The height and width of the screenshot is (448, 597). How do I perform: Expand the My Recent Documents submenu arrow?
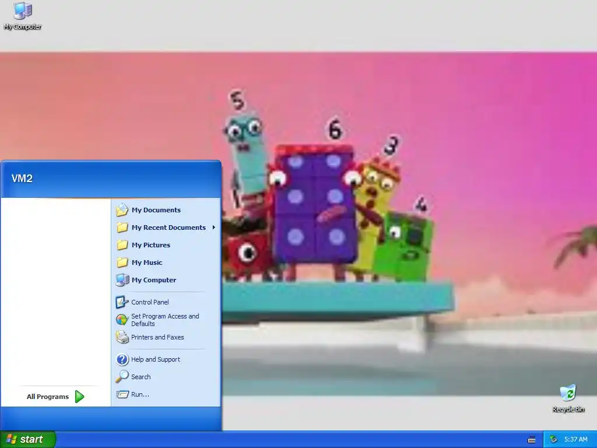[213, 228]
